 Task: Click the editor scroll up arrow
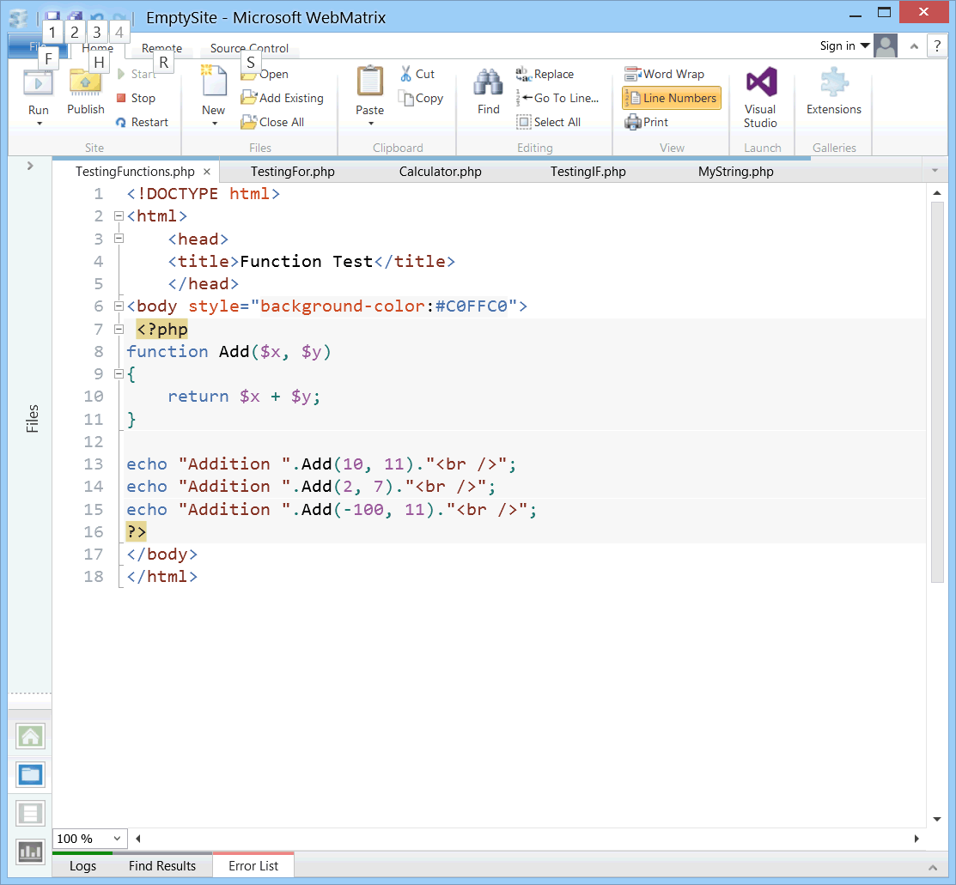[937, 192]
